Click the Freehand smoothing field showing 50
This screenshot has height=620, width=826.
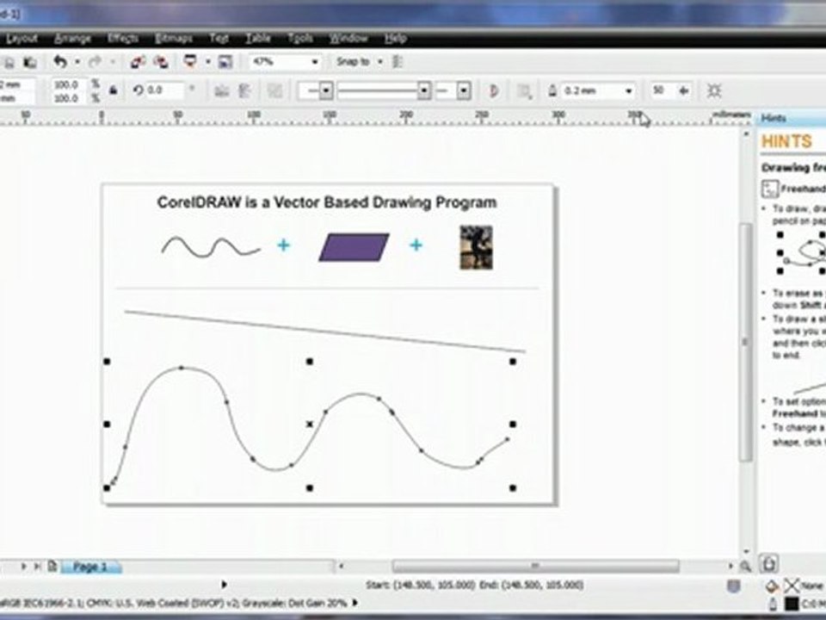tap(662, 90)
